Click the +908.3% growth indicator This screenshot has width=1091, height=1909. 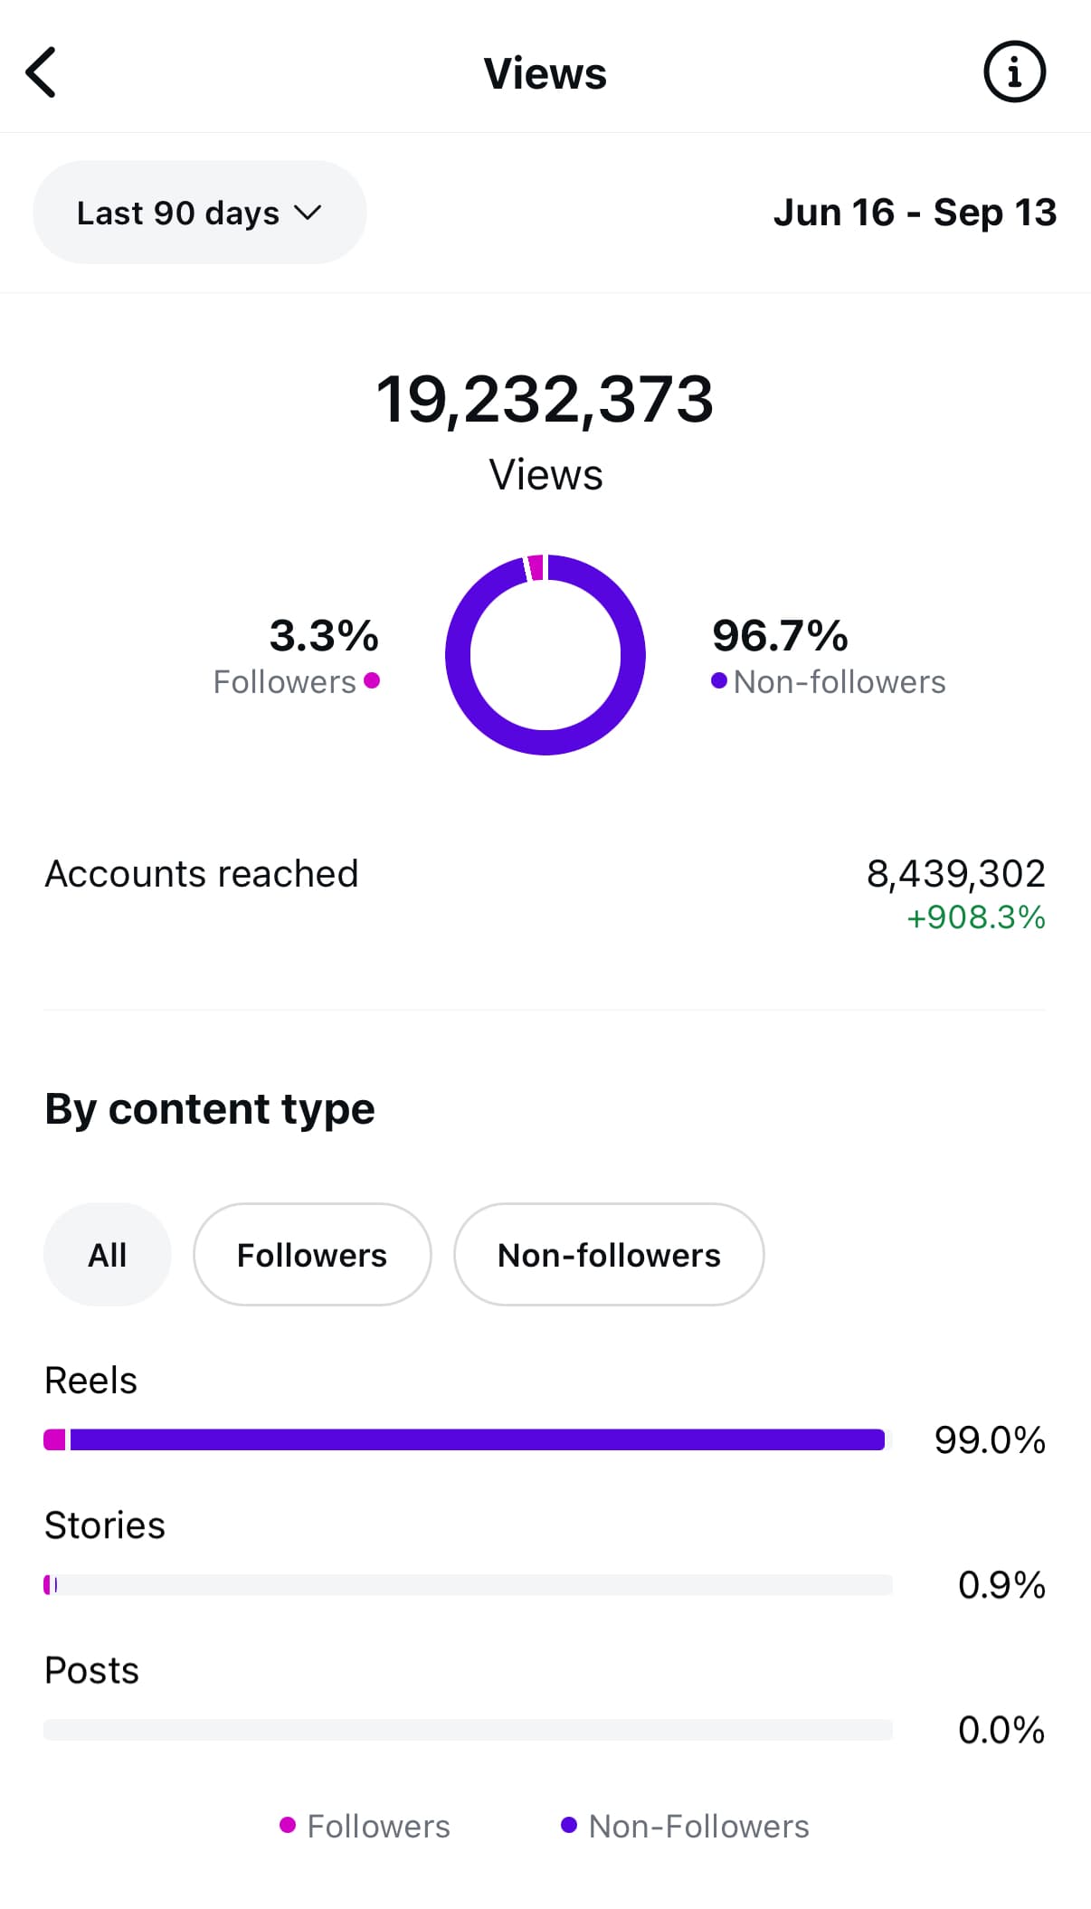[x=976, y=917]
